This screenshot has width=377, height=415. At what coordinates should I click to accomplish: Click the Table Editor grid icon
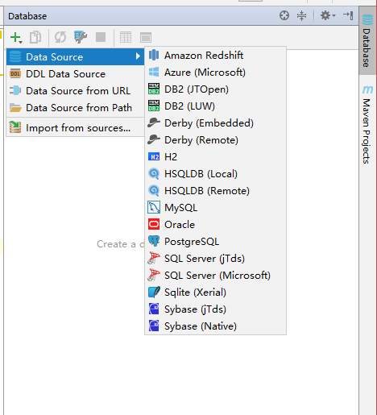[126, 37]
